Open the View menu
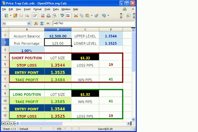 coord(18,9)
